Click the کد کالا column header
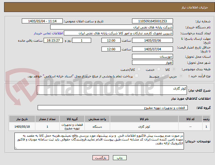 point(190,119)
